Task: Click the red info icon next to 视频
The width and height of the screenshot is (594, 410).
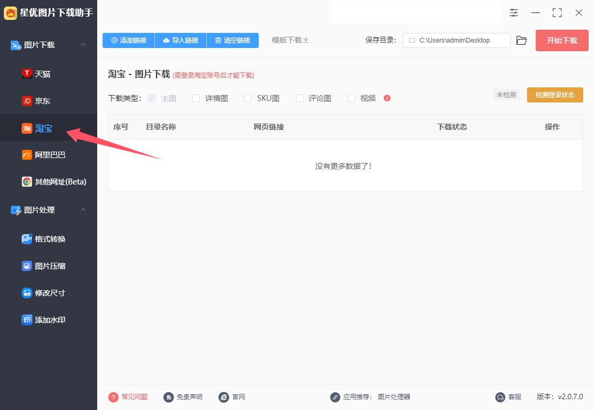Action: tap(387, 98)
